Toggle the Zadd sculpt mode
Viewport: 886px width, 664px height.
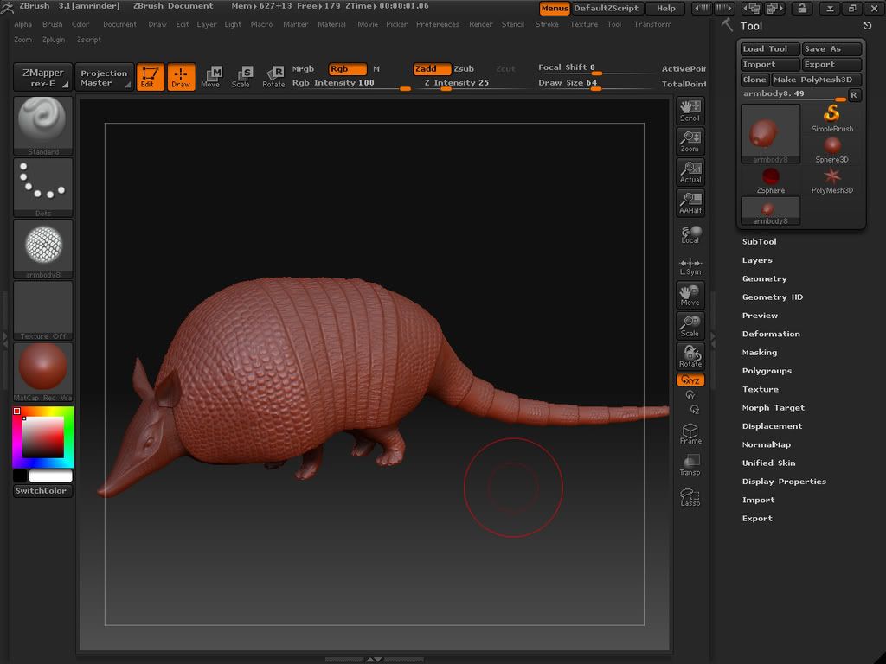pos(431,69)
